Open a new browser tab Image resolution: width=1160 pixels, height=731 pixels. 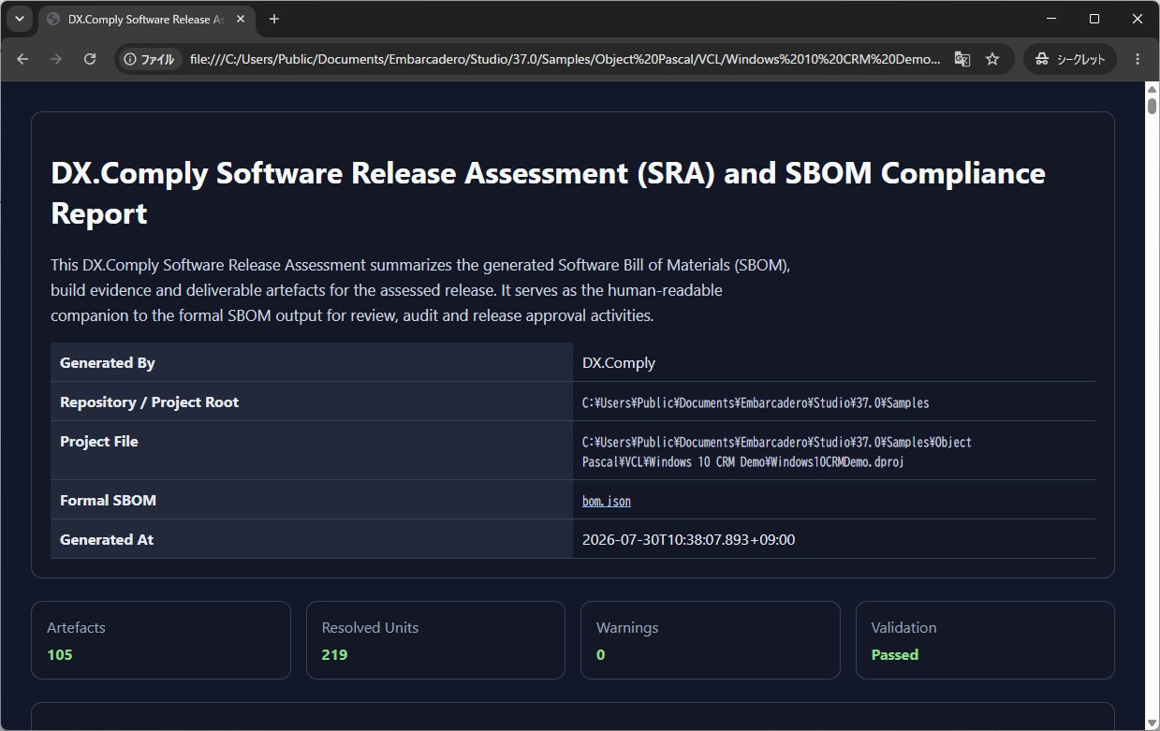pyautogui.click(x=274, y=19)
